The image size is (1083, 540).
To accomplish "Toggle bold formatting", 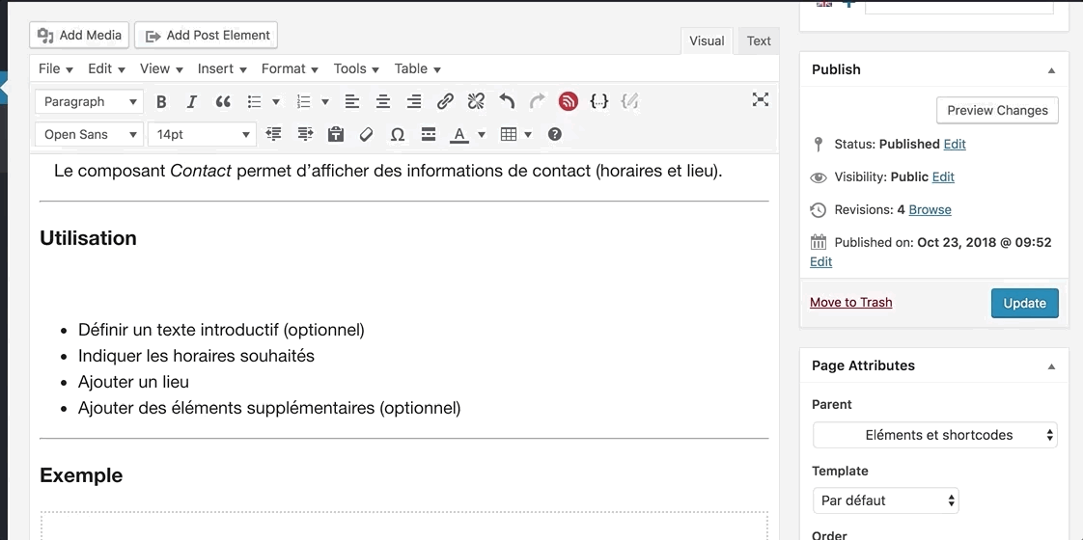I will pos(161,101).
